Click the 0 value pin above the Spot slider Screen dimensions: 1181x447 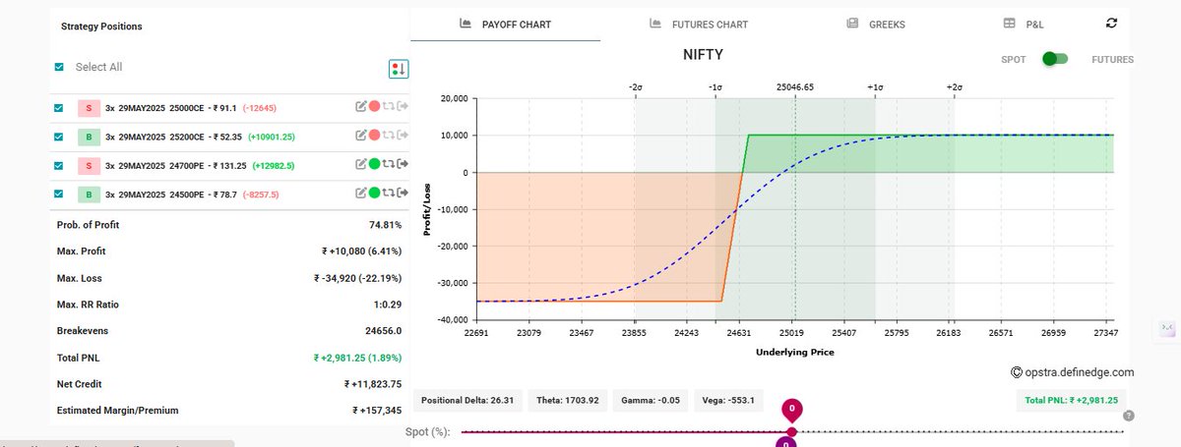(791, 409)
